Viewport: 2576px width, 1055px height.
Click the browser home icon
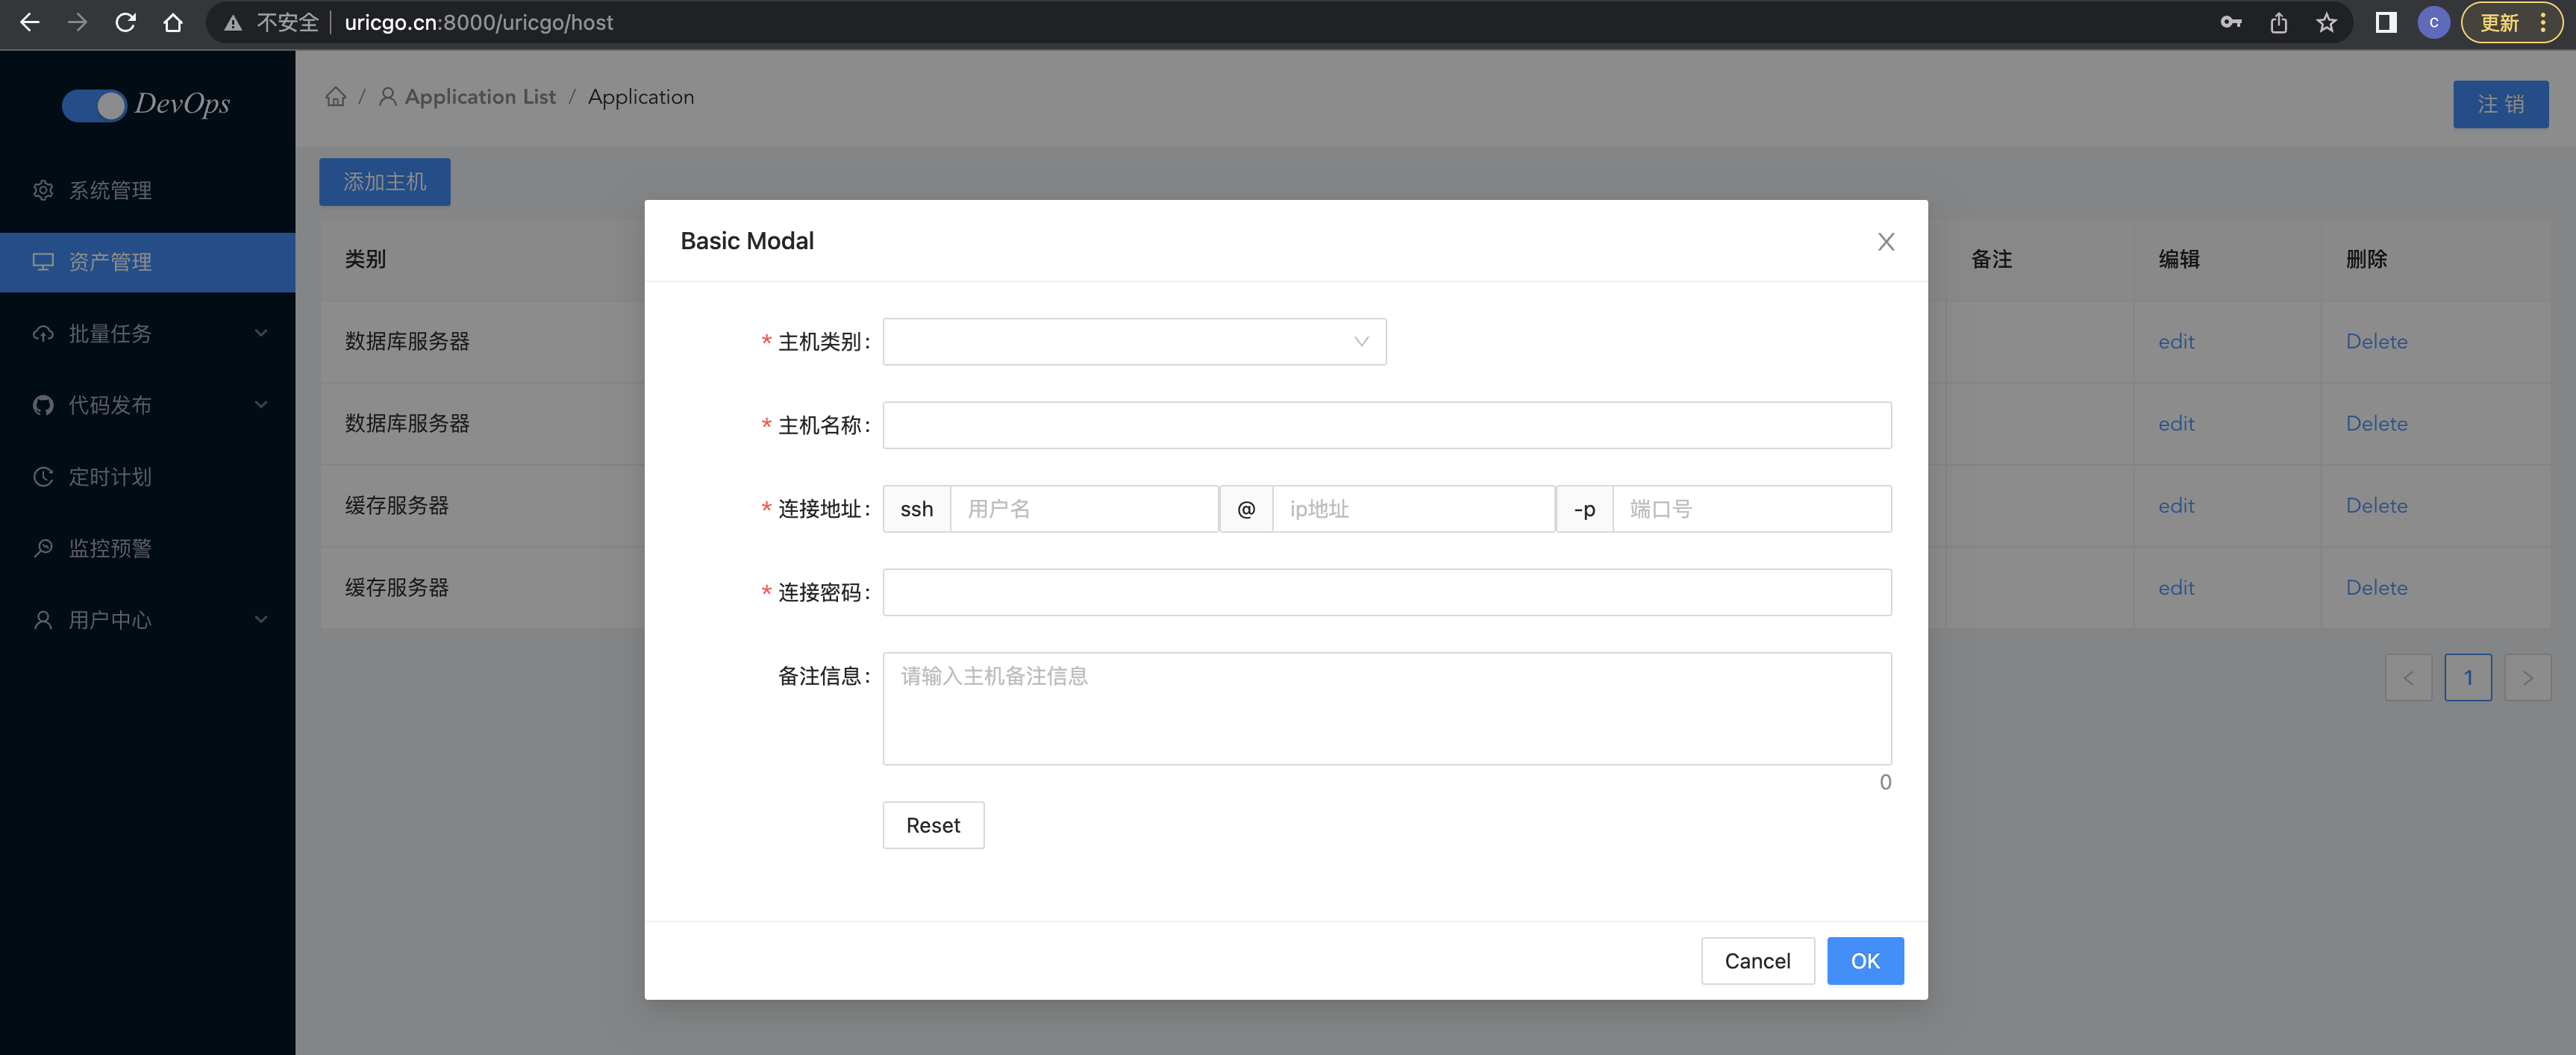tap(173, 22)
